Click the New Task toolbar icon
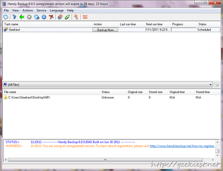The width and height of the screenshot is (223, 171). coord(6,17)
